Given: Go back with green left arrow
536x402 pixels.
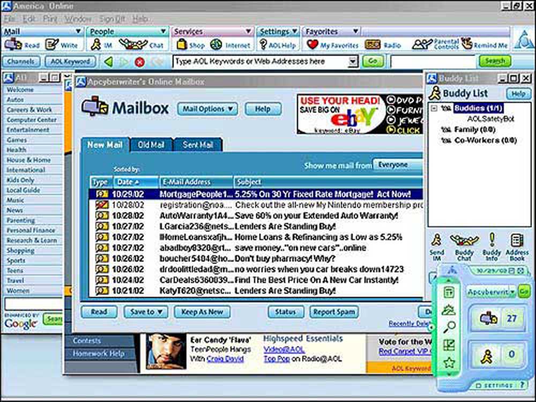Looking at the screenshot, I should point(108,62).
